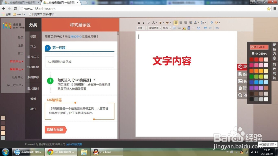
Task: Pick the dark blue color swatch
Action: click(x=251, y=82)
